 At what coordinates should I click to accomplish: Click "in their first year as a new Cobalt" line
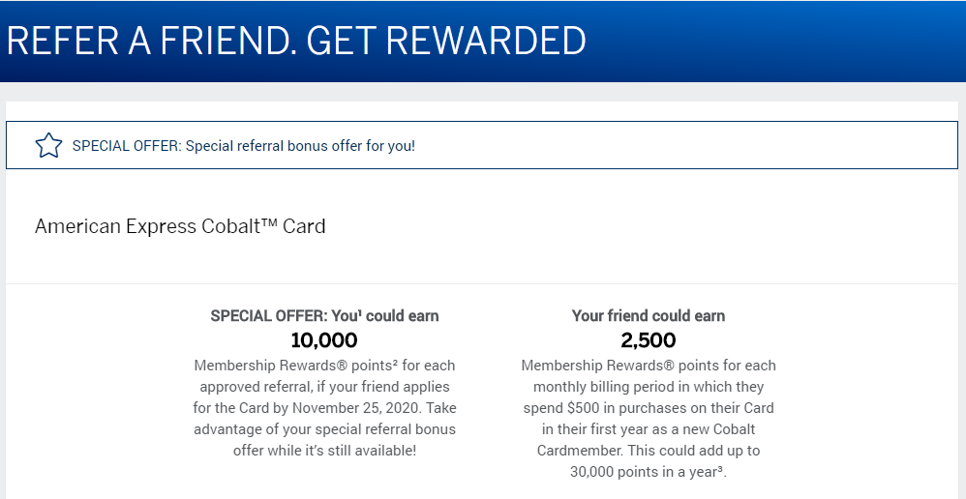[649, 429]
